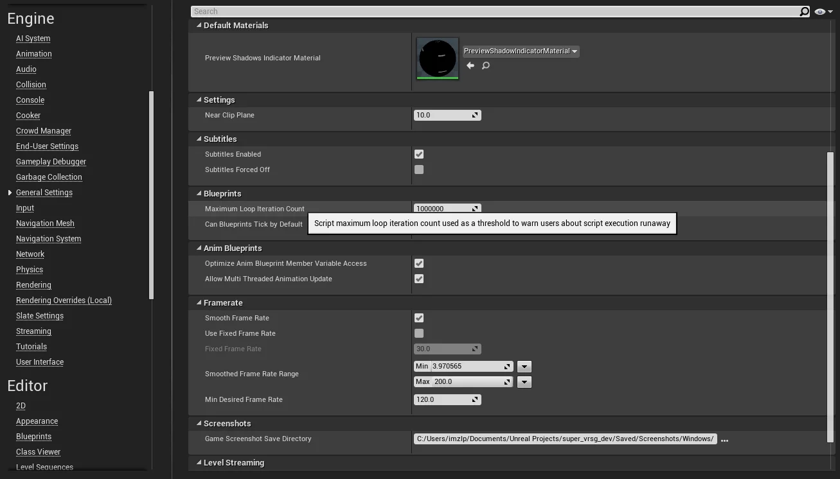This screenshot has height=479, width=840.
Task: Click the ellipsis to browse screenshot directory
Action: pyautogui.click(x=724, y=440)
